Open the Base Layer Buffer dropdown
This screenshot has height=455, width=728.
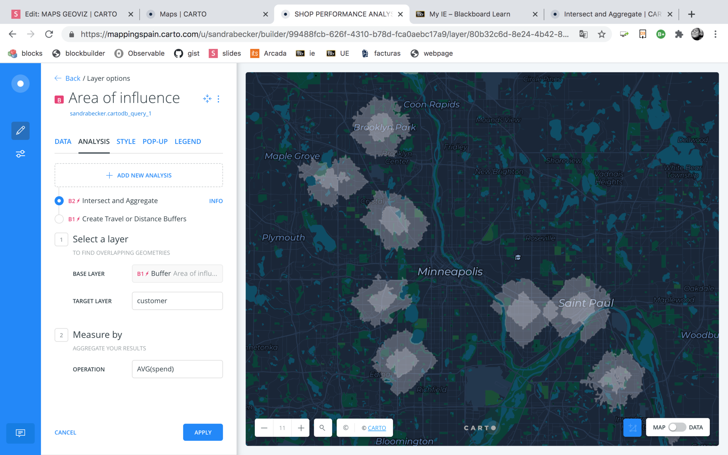click(177, 273)
